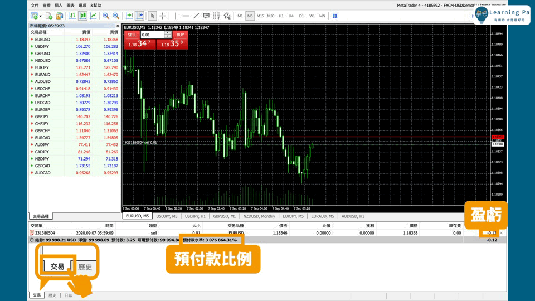Select the Vertical Line drawing tool
Viewport: 535px width, 301px height.
click(x=176, y=16)
